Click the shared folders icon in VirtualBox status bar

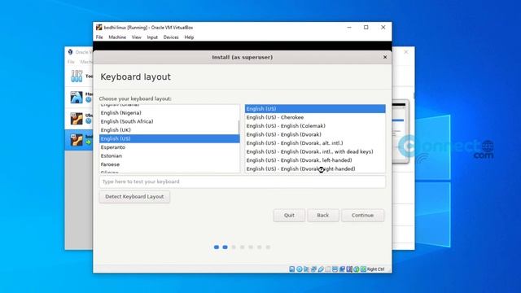tap(327, 269)
